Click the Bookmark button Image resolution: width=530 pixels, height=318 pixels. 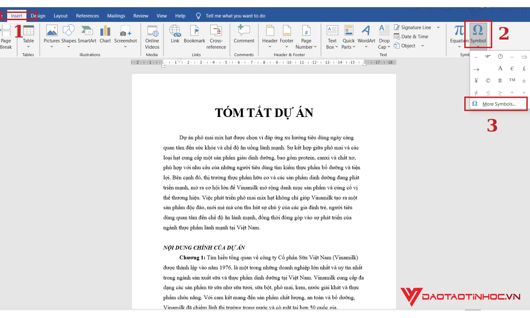(x=194, y=34)
